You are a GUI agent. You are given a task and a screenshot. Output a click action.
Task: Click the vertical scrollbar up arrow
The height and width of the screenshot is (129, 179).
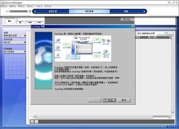(x=173, y=37)
